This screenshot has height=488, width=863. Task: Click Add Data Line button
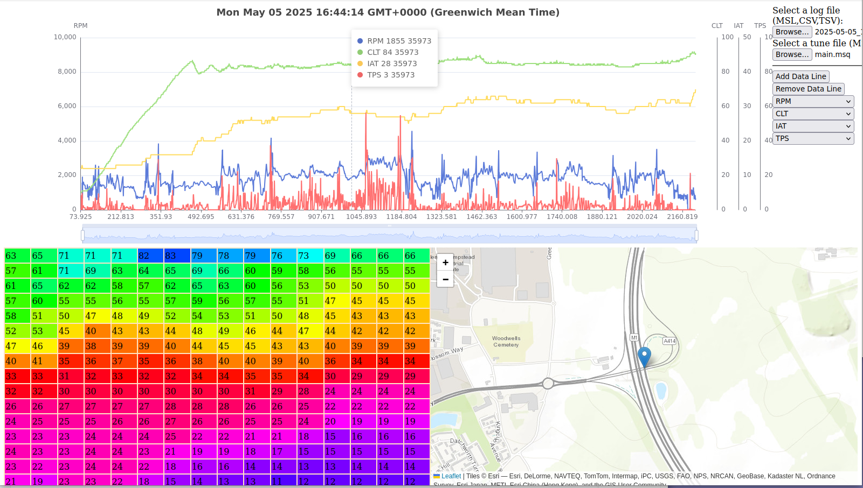800,76
